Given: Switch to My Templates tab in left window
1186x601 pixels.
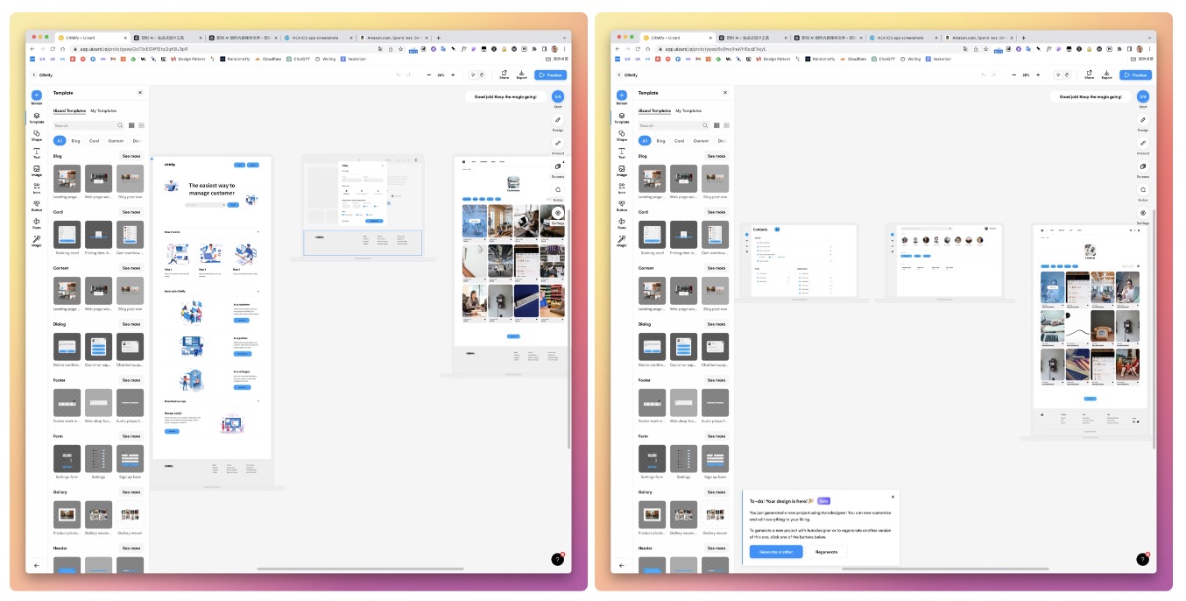Looking at the screenshot, I should [103, 110].
